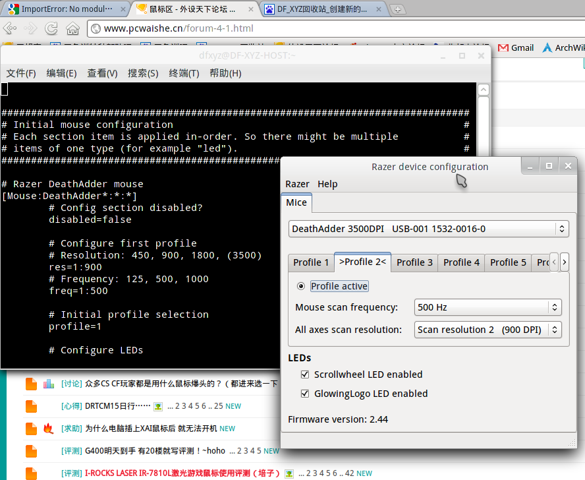
Task: Click browser back arrow icon
Action: pyautogui.click(x=10, y=28)
